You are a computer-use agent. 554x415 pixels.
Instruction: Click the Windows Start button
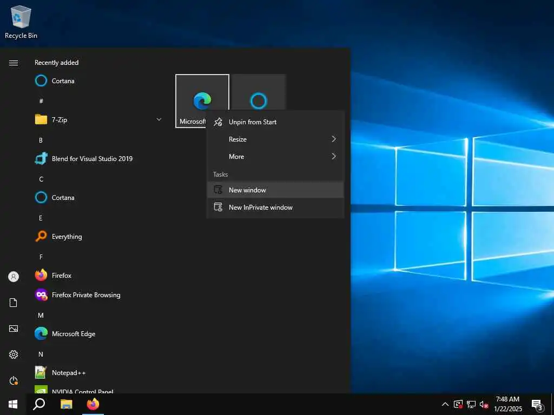pos(13,404)
